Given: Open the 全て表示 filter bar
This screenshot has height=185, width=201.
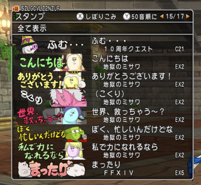Looking at the screenshot, I should [102, 28].
